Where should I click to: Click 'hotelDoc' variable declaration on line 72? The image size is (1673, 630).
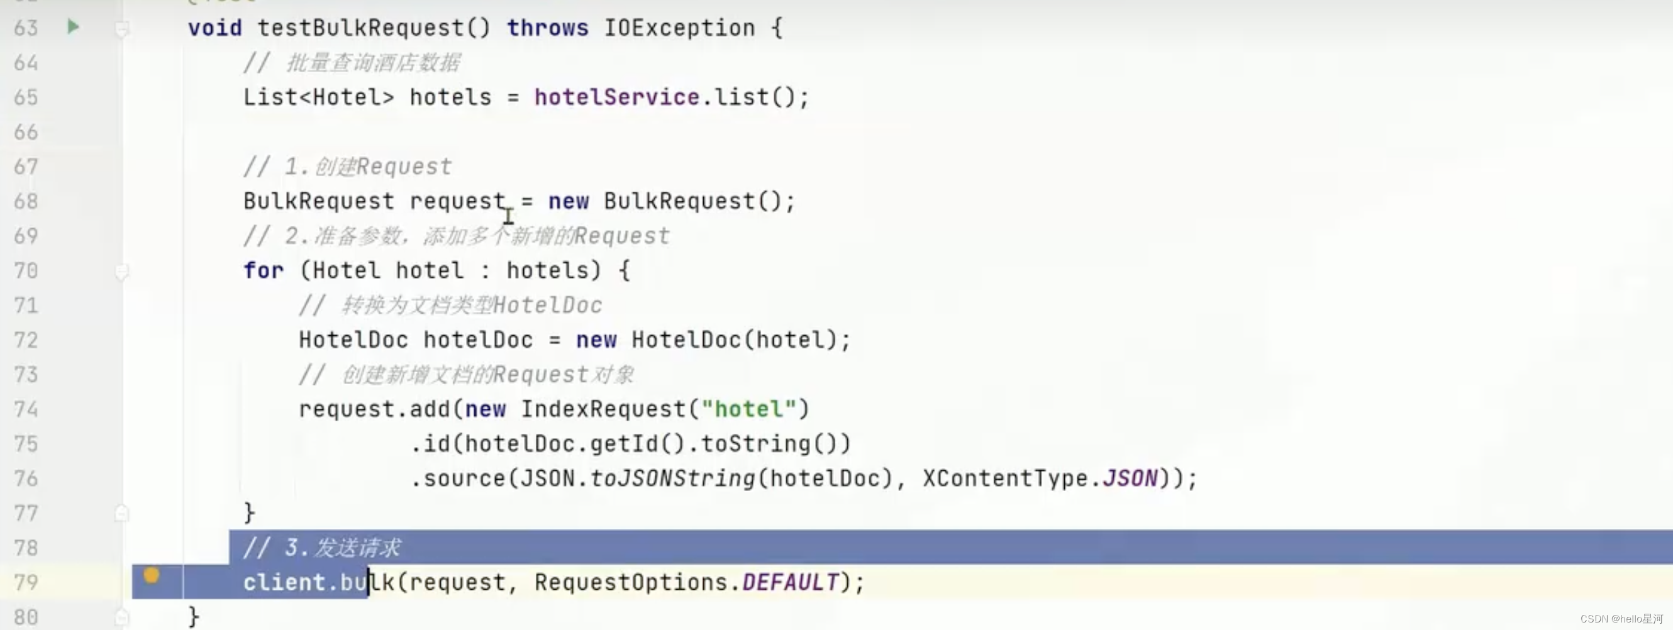478,340
